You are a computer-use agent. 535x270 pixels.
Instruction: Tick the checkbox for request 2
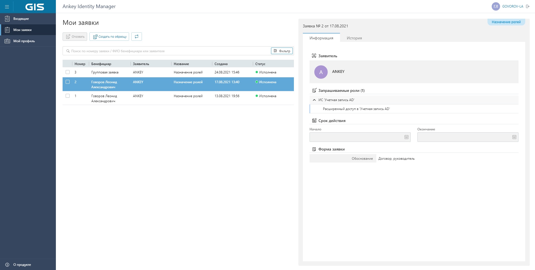[x=68, y=82]
